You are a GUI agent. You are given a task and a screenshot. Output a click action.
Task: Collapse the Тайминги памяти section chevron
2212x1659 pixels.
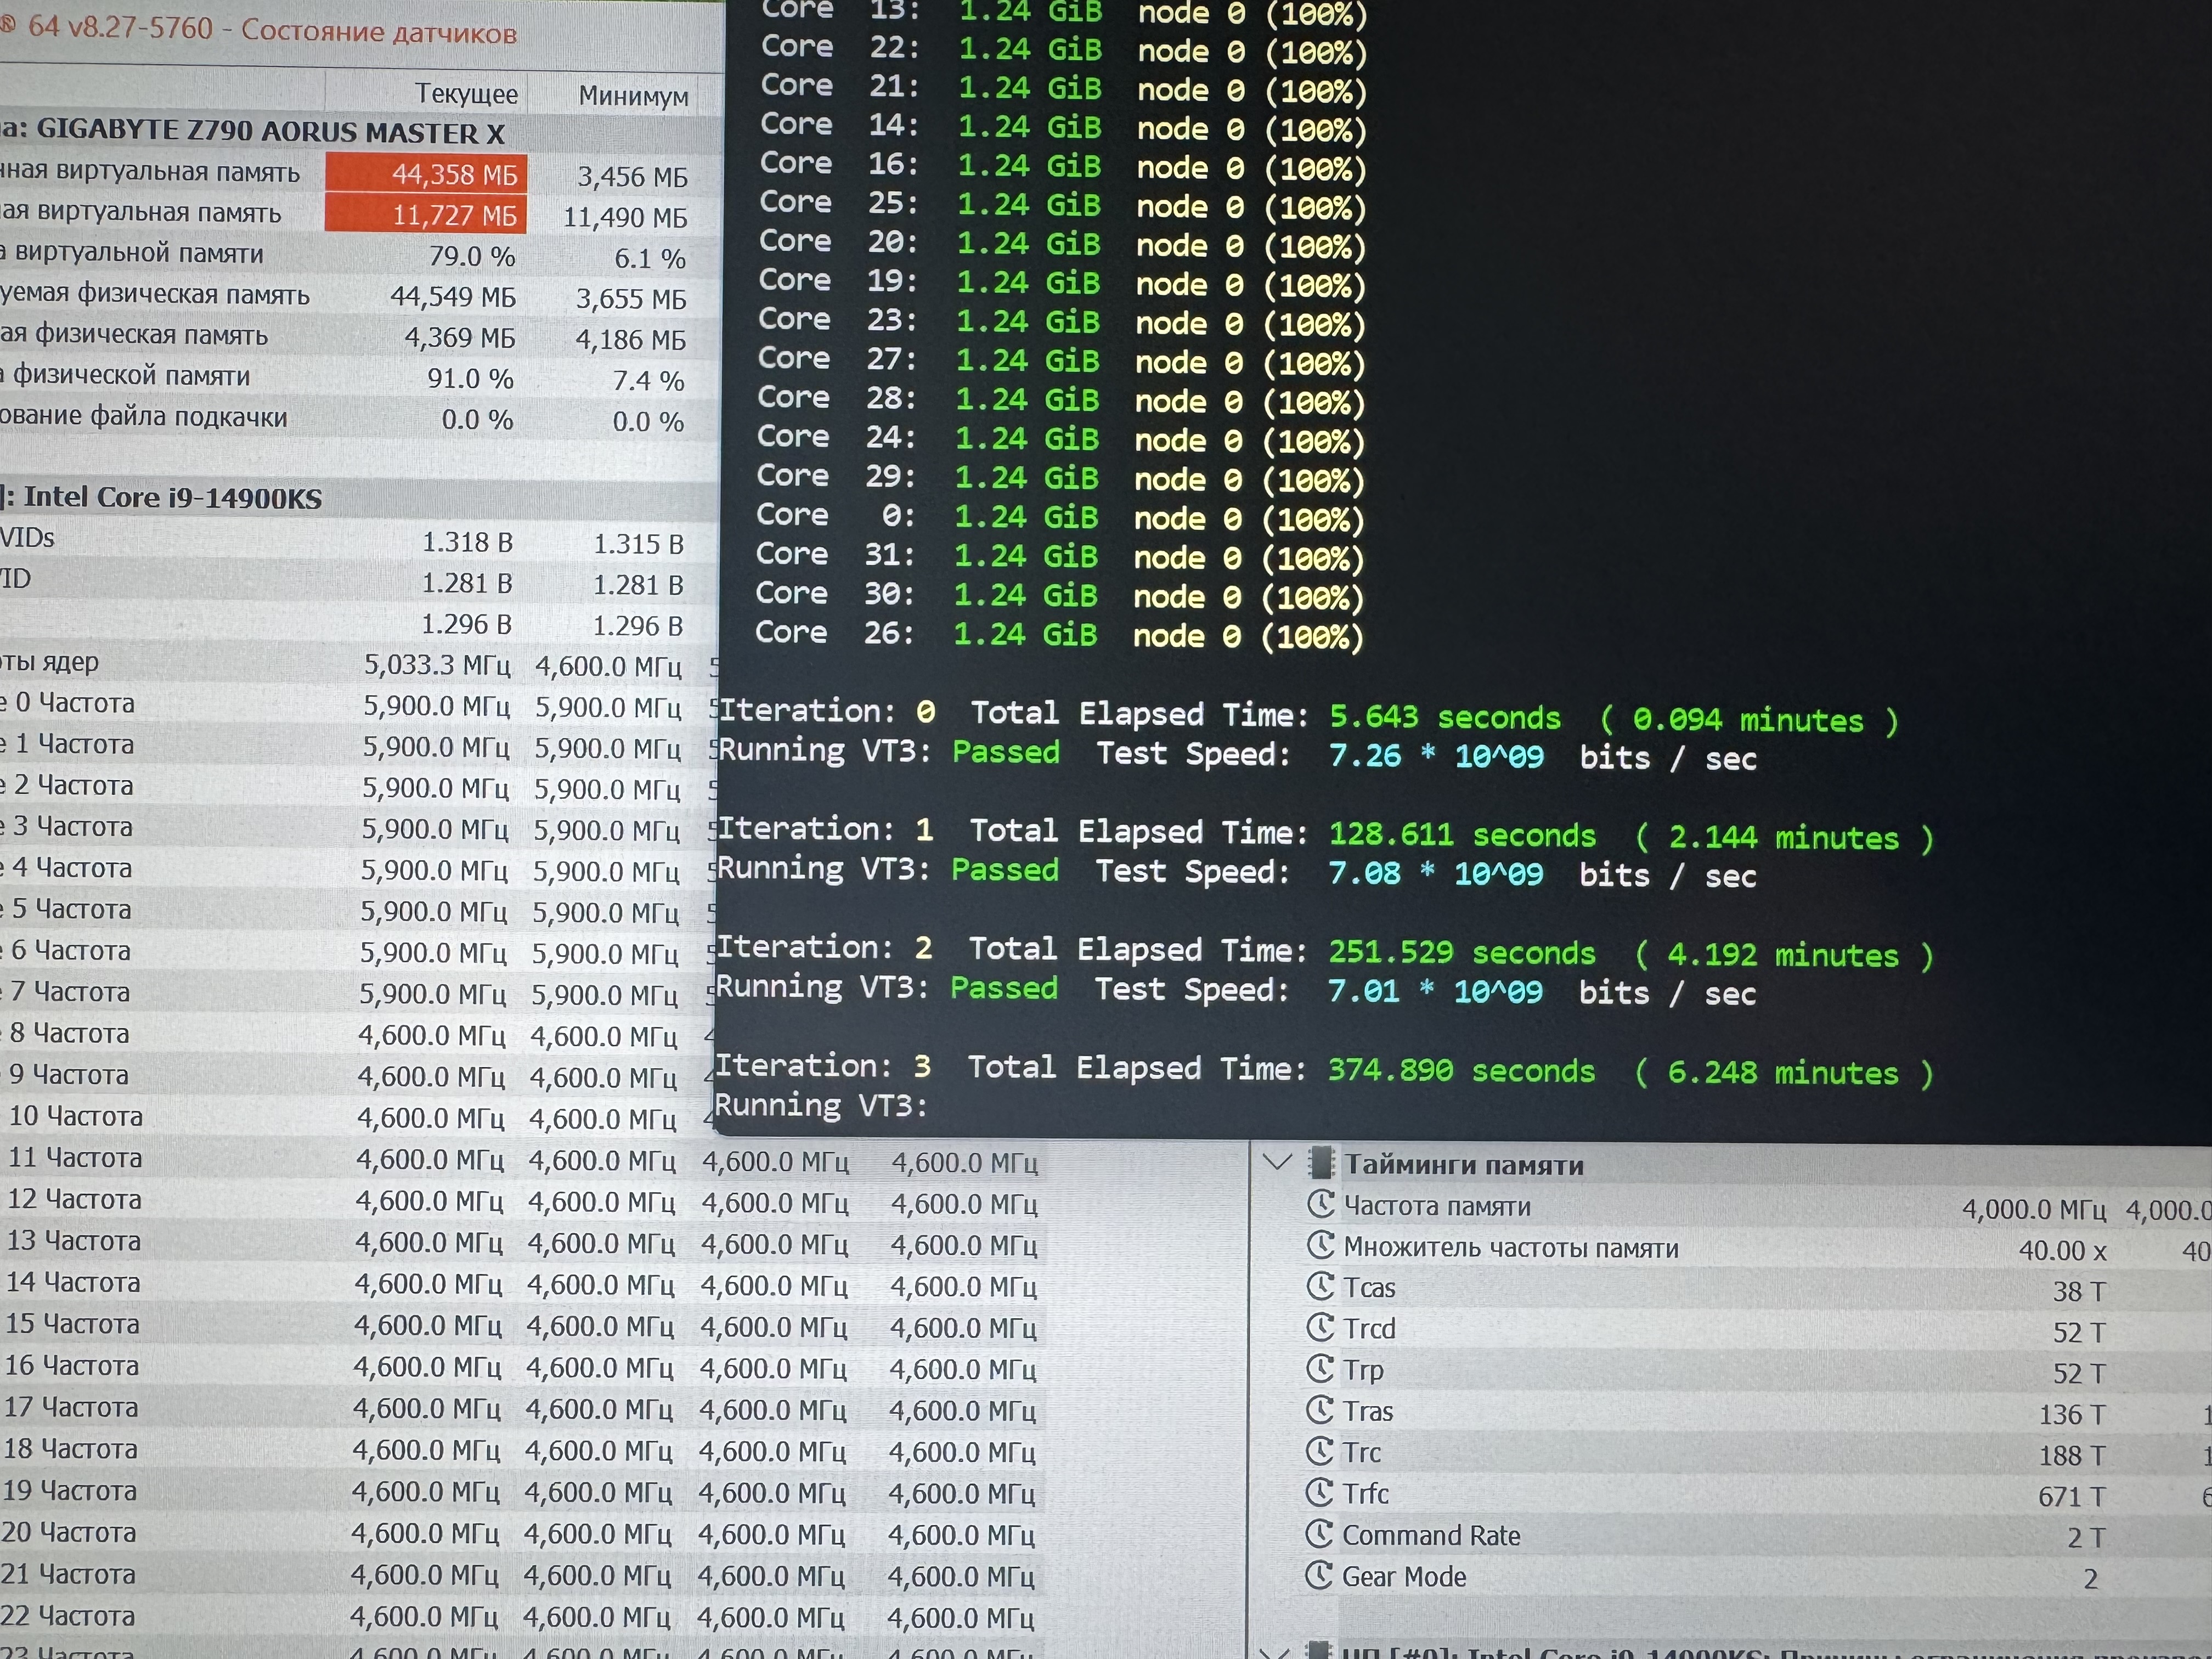click(1277, 1162)
